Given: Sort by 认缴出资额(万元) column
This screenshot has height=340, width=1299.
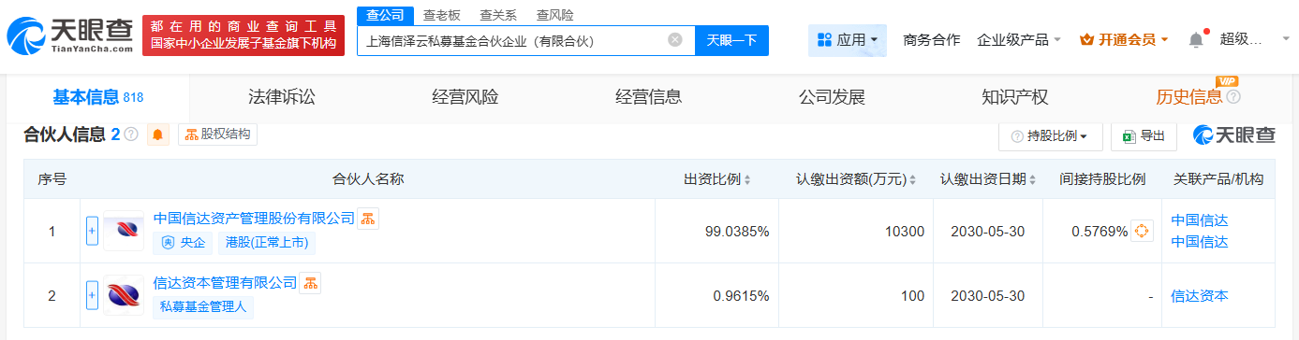Looking at the screenshot, I should click(x=912, y=179).
